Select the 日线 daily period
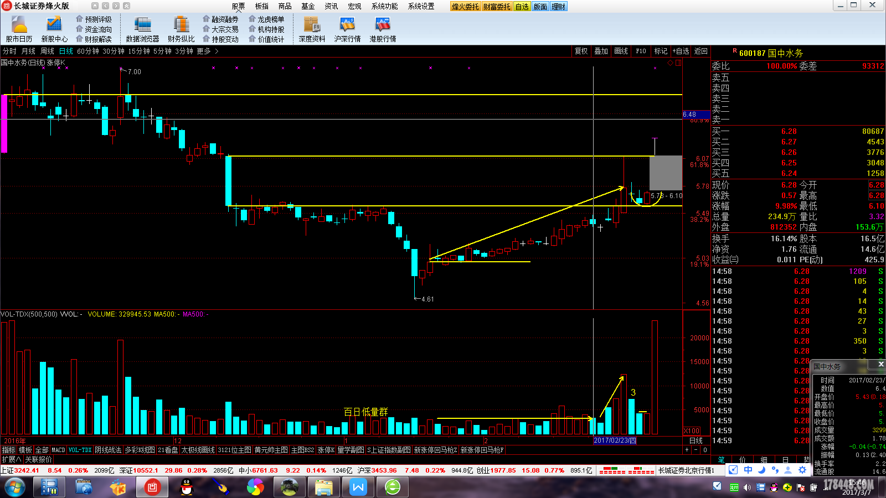Image resolution: width=886 pixels, height=498 pixels. (x=66, y=51)
